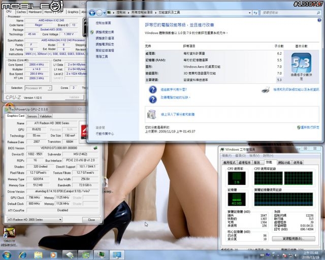The width and height of the screenshot is (325, 260).
Task: Switch to CPU-Z Caches tab
Action: tap(21, 12)
